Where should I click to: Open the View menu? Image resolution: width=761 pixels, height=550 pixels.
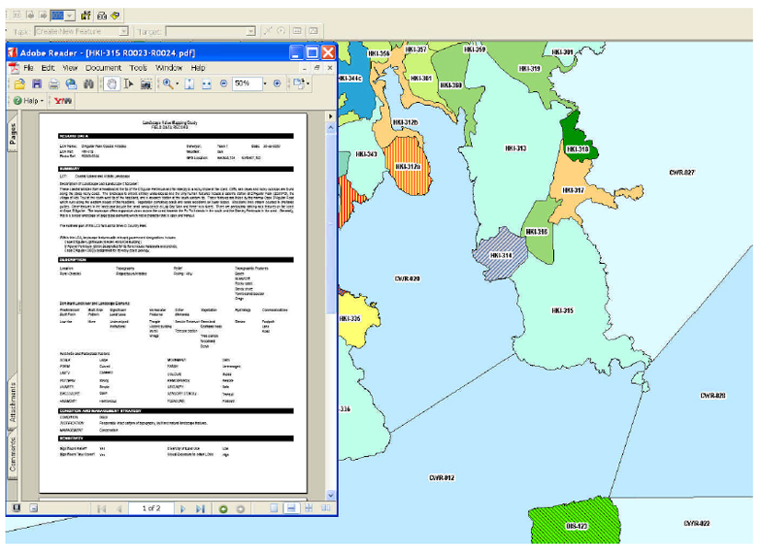tap(70, 68)
